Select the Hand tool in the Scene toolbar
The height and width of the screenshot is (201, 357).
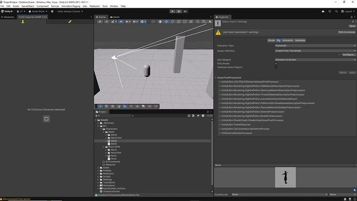tap(160, 22)
